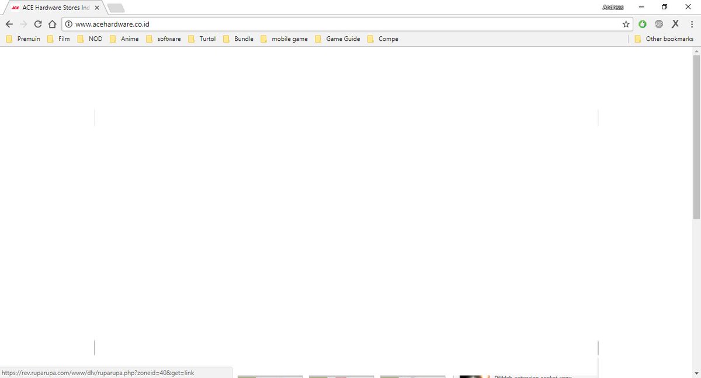The image size is (701, 378).
Task: Select the ACE Hardware Stores tab
Action: pyautogui.click(x=55, y=8)
